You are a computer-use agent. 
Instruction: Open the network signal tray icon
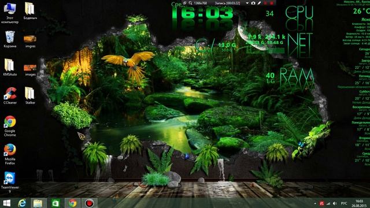click(x=328, y=203)
